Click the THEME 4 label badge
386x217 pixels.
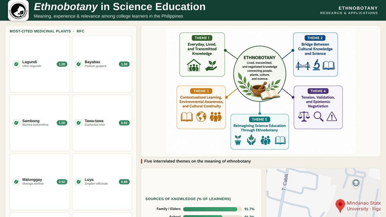[318, 91]
